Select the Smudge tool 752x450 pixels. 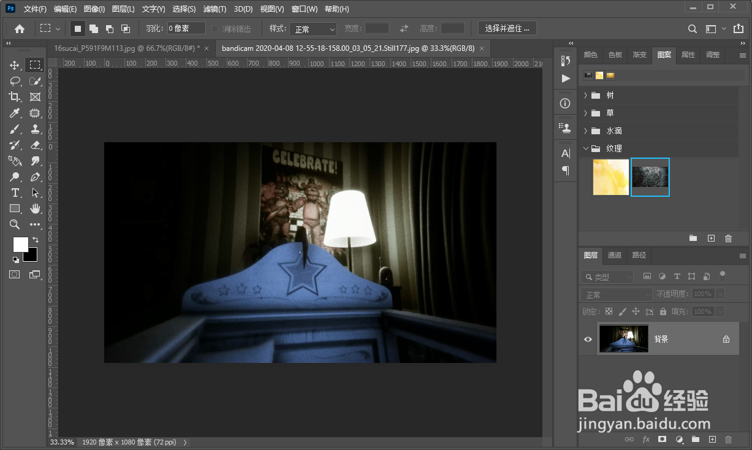(35, 161)
